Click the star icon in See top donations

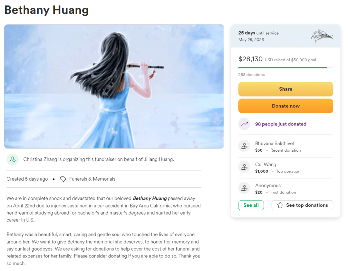point(280,205)
